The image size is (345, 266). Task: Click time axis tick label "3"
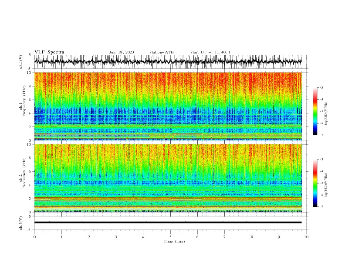tap(116, 237)
